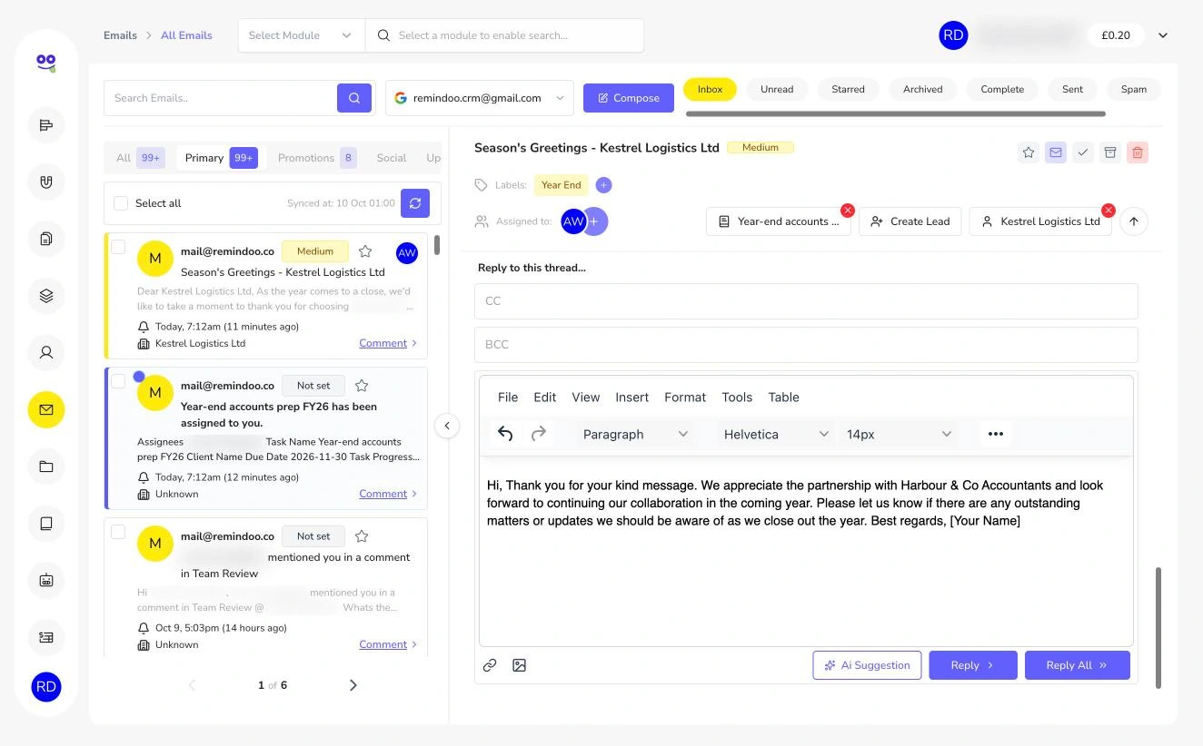Archive the open email using the box icon
The width and height of the screenshot is (1203, 746).
click(x=1110, y=152)
